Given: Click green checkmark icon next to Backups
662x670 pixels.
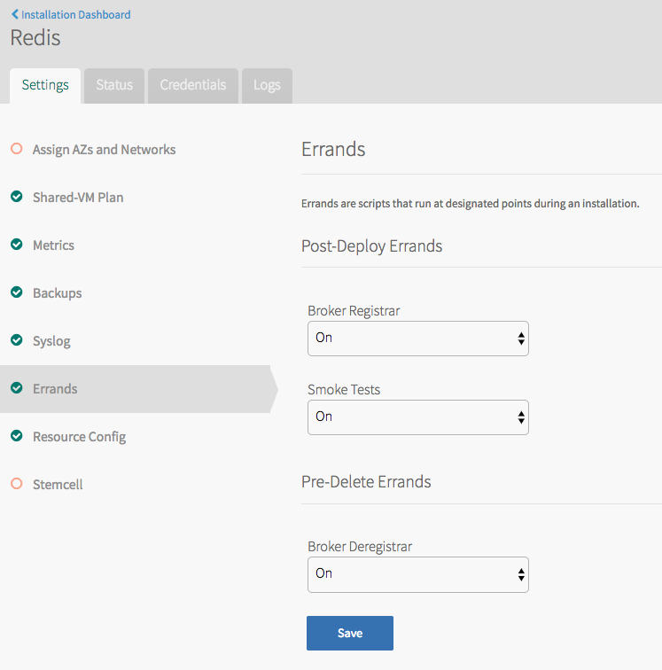Looking at the screenshot, I should click(17, 292).
